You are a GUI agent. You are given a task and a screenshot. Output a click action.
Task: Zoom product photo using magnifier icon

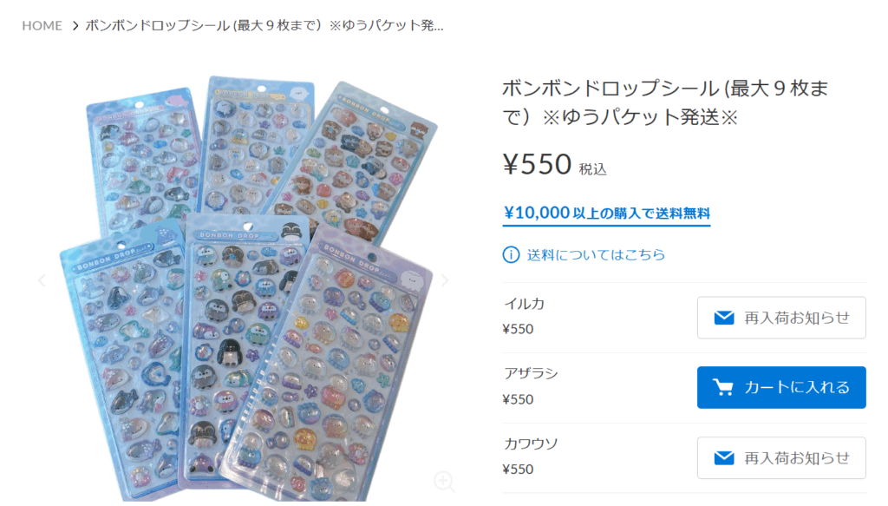click(444, 481)
